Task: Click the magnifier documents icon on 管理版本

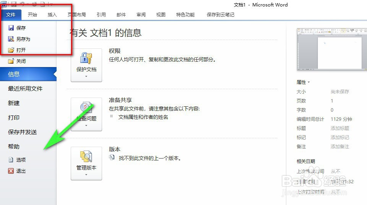Action: pyautogui.click(x=86, y=157)
